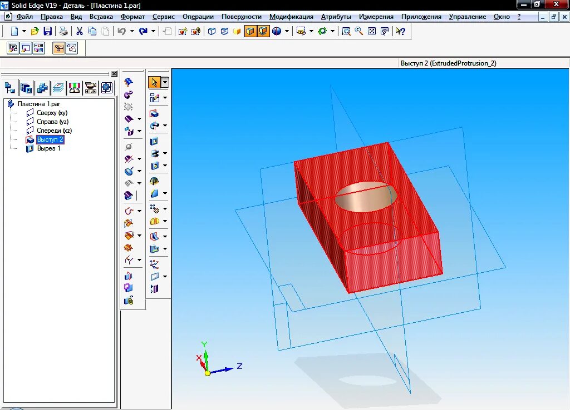Viewport: 570px width, 410px height.
Task: Open the Sensors gauge tab in EdgeBar
Action: coord(75,88)
